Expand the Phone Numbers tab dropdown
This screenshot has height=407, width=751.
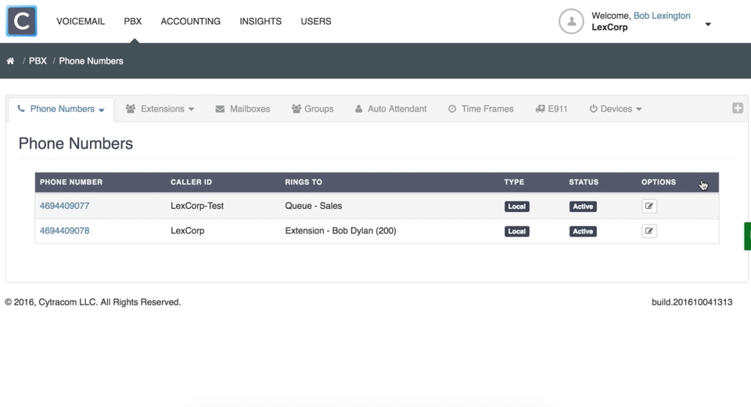pos(102,110)
